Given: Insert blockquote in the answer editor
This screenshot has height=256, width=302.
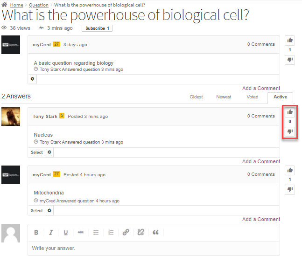Looking at the screenshot, I should click(x=155, y=232).
